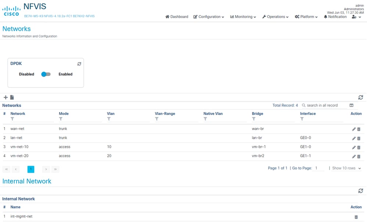
Task: Click the Cisco logo
Action: pyautogui.click(x=11, y=11)
